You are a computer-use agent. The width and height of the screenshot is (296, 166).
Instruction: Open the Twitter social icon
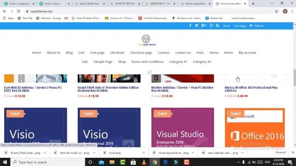(197, 25)
